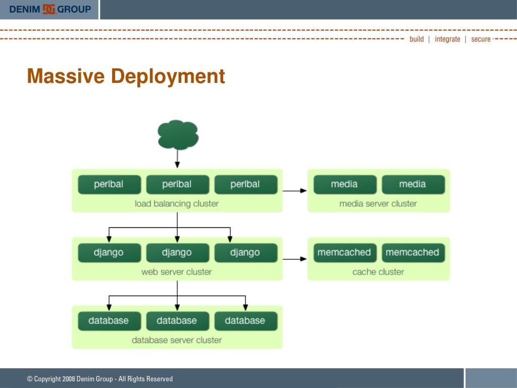Click the Denim Group logo
This screenshot has width=517, height=388.
click(x=50, y=9)
